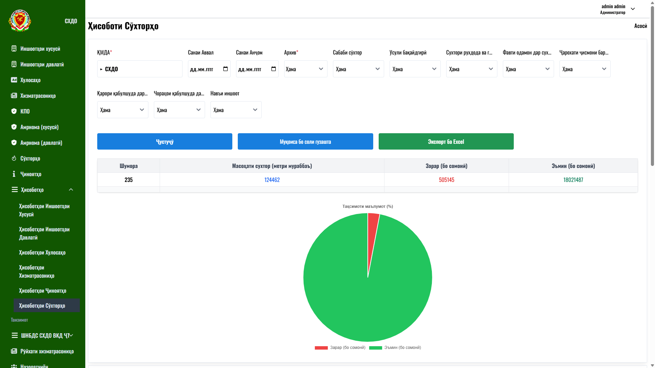
Task: Open the Чораҳои қабулшуда dropdown
Action: pos(179,110)
